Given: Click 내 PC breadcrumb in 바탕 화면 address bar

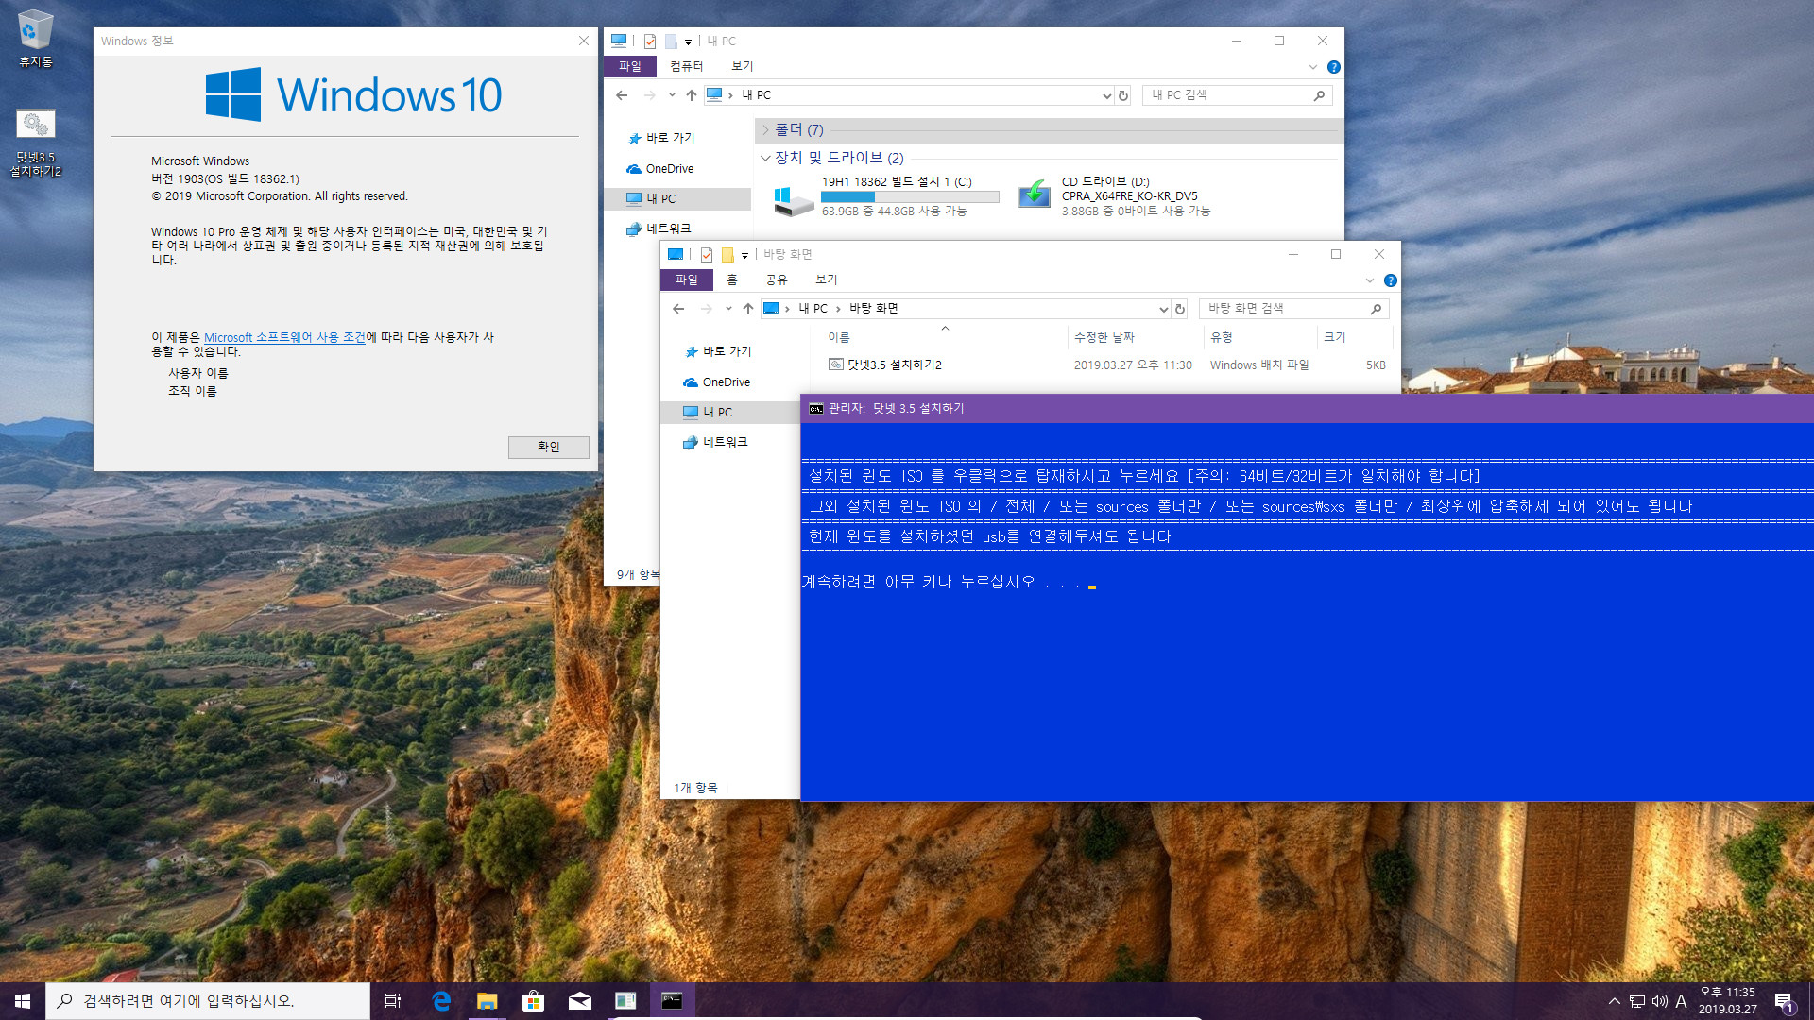Looking at the screenshot, I should click(813, 309).
